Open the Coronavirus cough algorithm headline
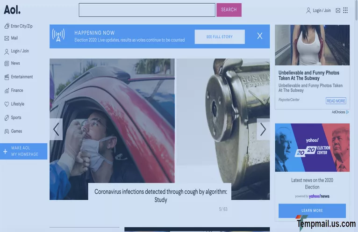This screenshot has height=232, width=358. pyautogui.click(x=160, y=196)
